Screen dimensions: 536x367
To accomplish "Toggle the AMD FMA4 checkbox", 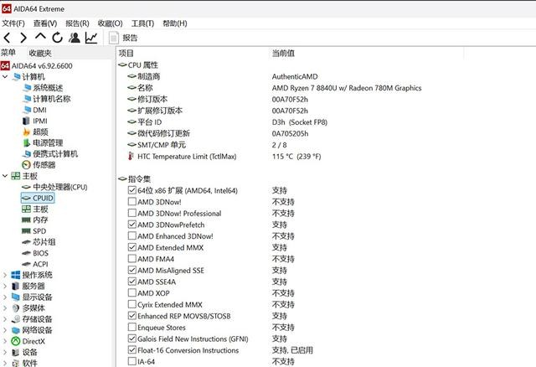I will tap(132, 259).
